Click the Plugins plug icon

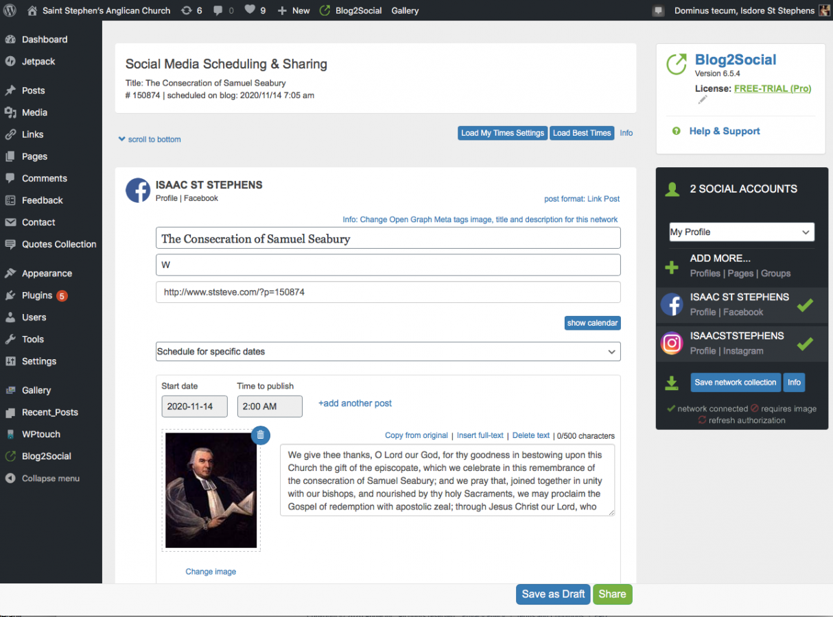click(10, 295)
